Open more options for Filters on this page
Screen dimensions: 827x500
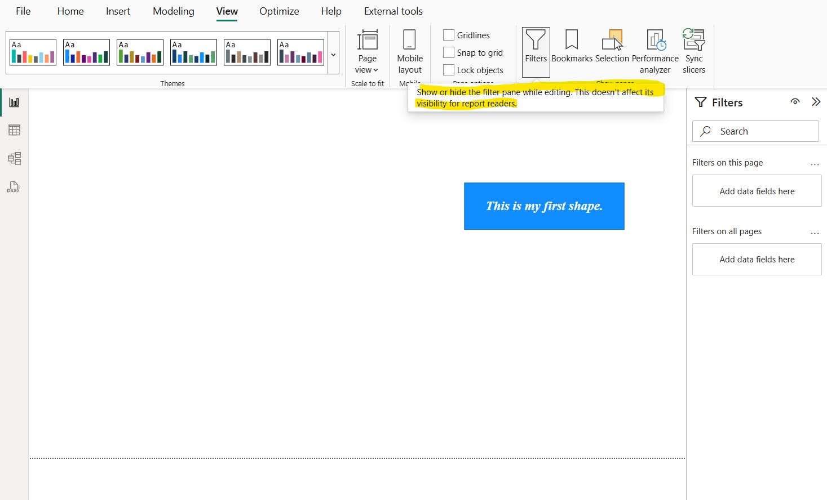(815, 163)
